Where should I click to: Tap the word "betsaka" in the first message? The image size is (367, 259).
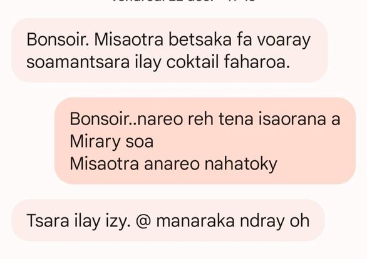[x=200, y=40]
